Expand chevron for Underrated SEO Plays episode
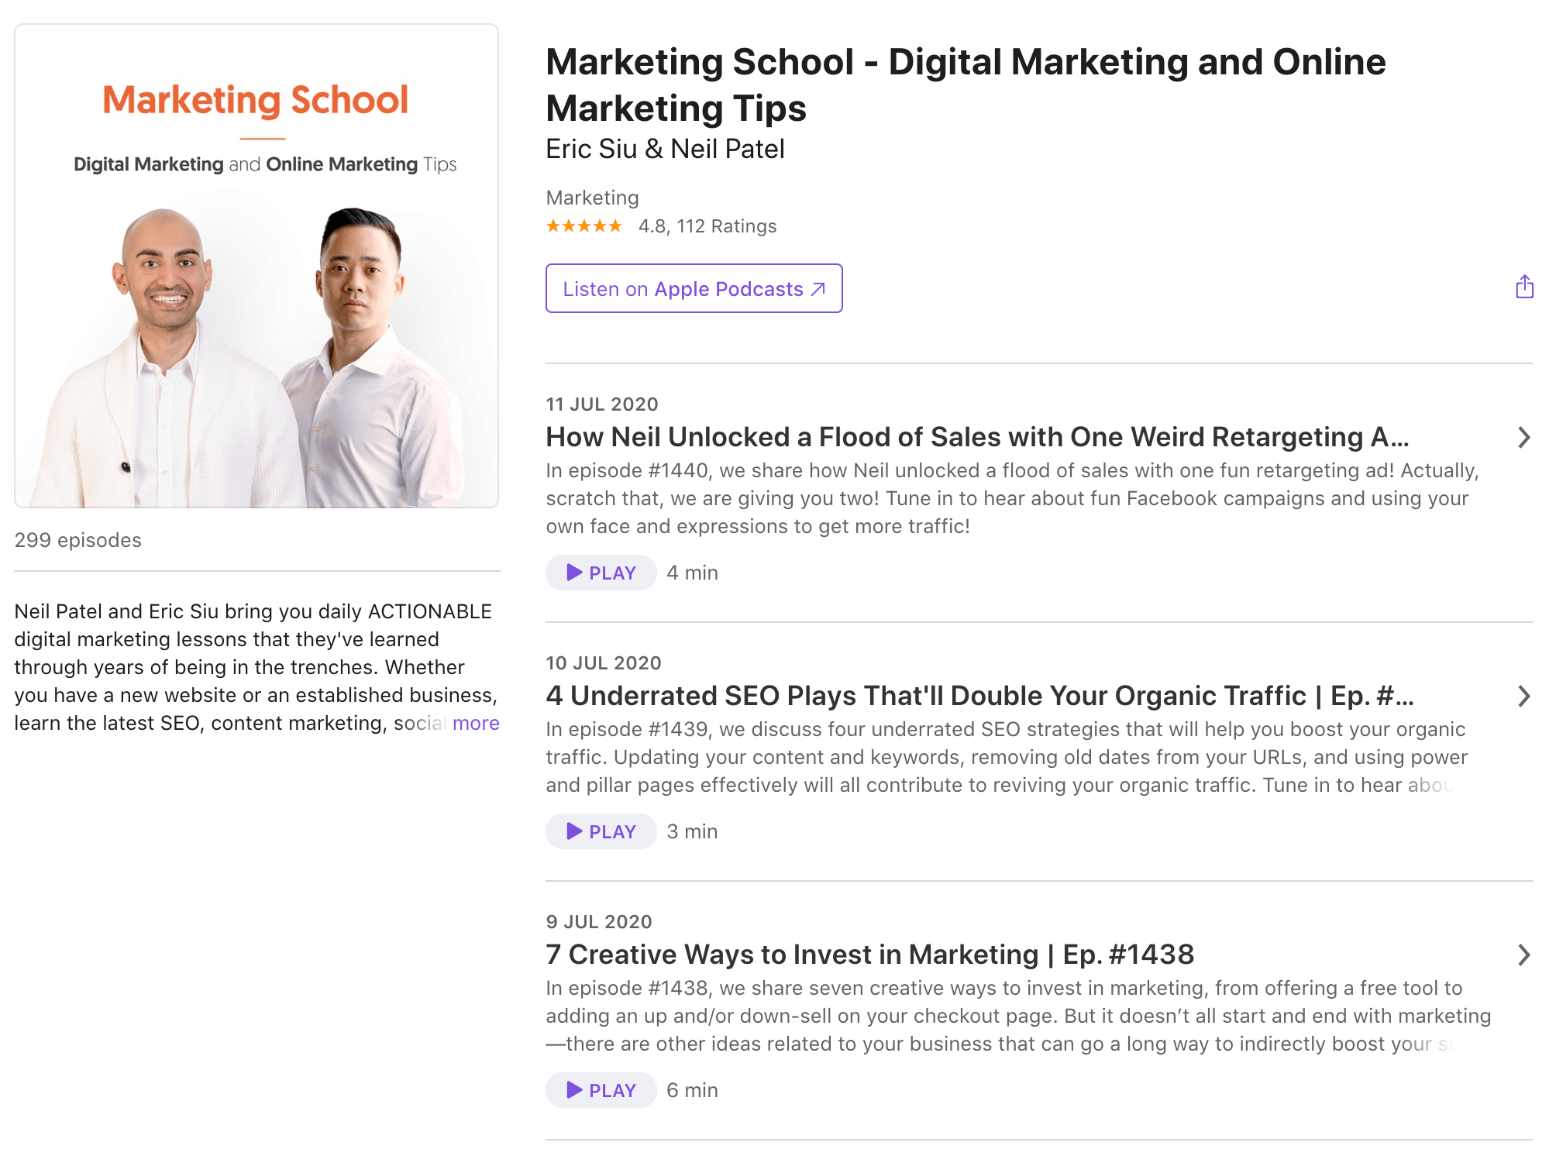 (1523, 697)
